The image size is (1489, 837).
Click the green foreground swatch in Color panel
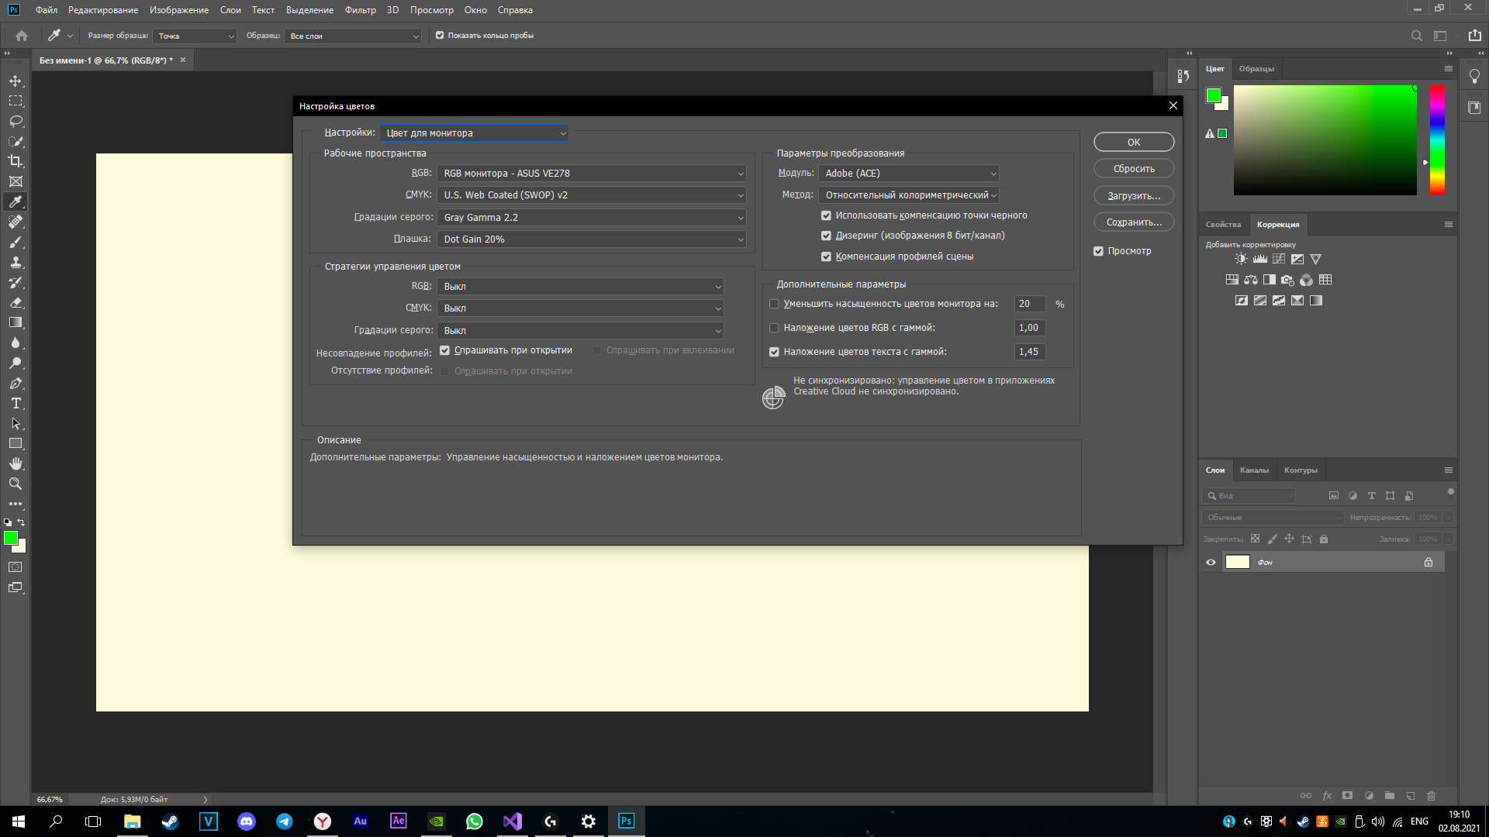click(1214, 95)
